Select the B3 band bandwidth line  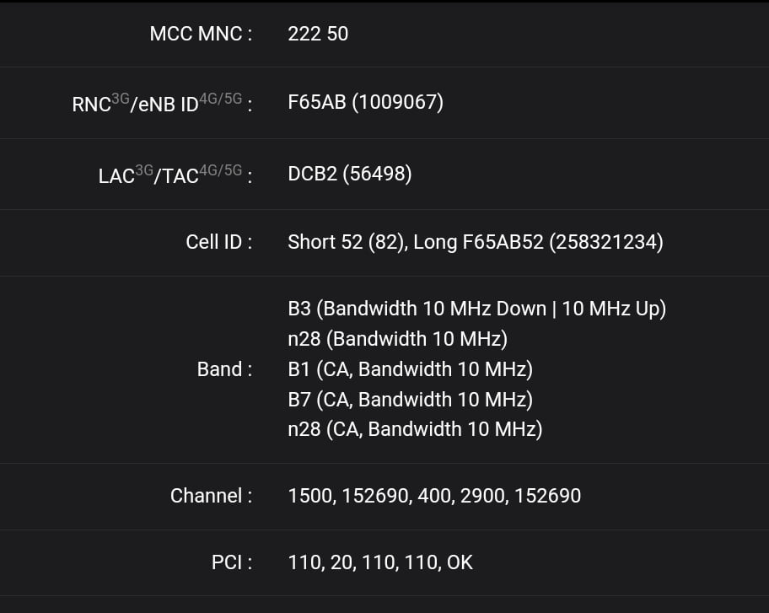click(476, 309)
